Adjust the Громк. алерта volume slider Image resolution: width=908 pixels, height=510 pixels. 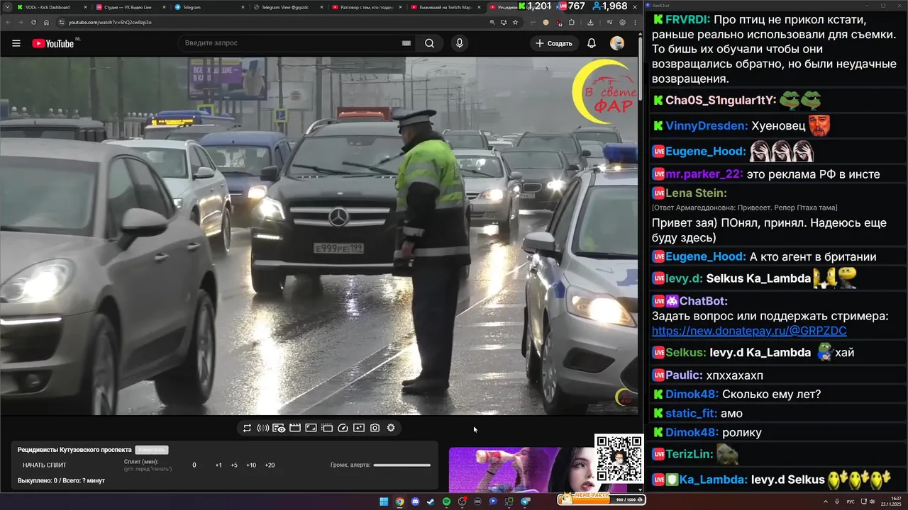(x=402, y=465)
